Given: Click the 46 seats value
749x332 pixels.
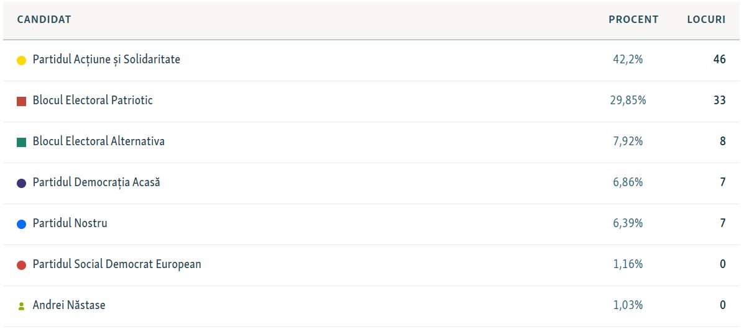Looking at the screenshot, I should pyautogui.click(x=720, y=60).
